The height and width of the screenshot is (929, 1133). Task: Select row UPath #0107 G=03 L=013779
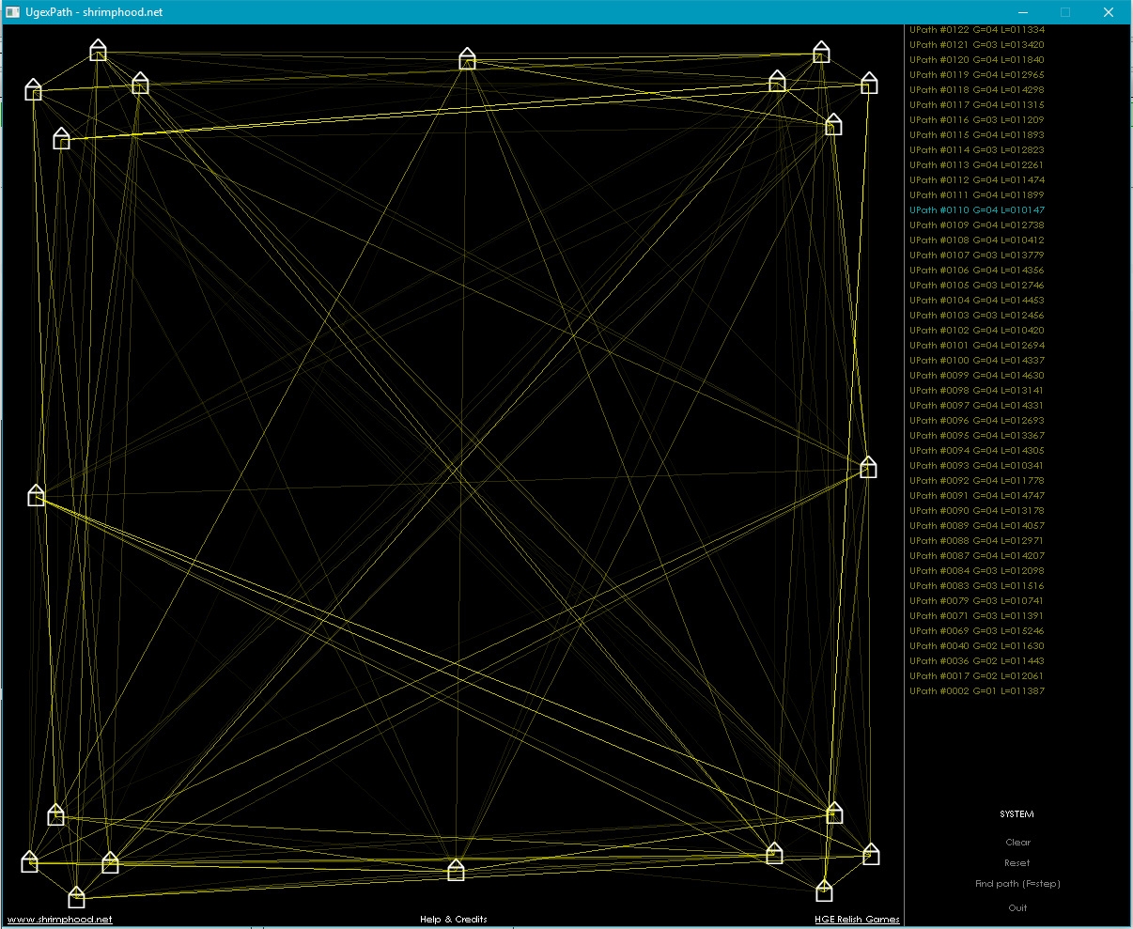pos(977,255)
